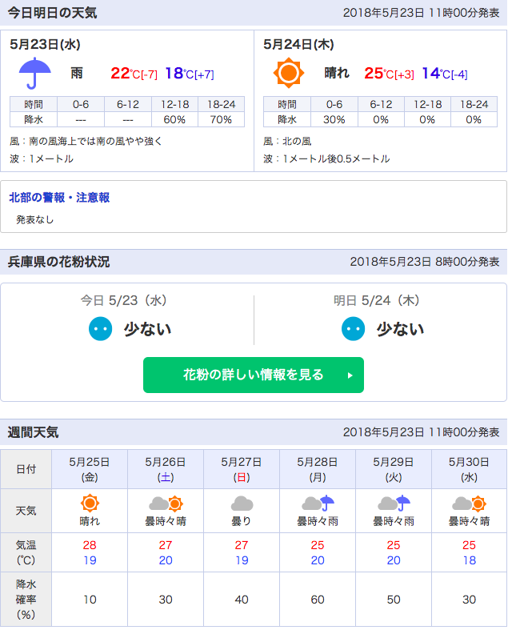Click the cloud and umbrella icon for May 29
Viewport: 508px width, 630px height.
coord(394,504)
